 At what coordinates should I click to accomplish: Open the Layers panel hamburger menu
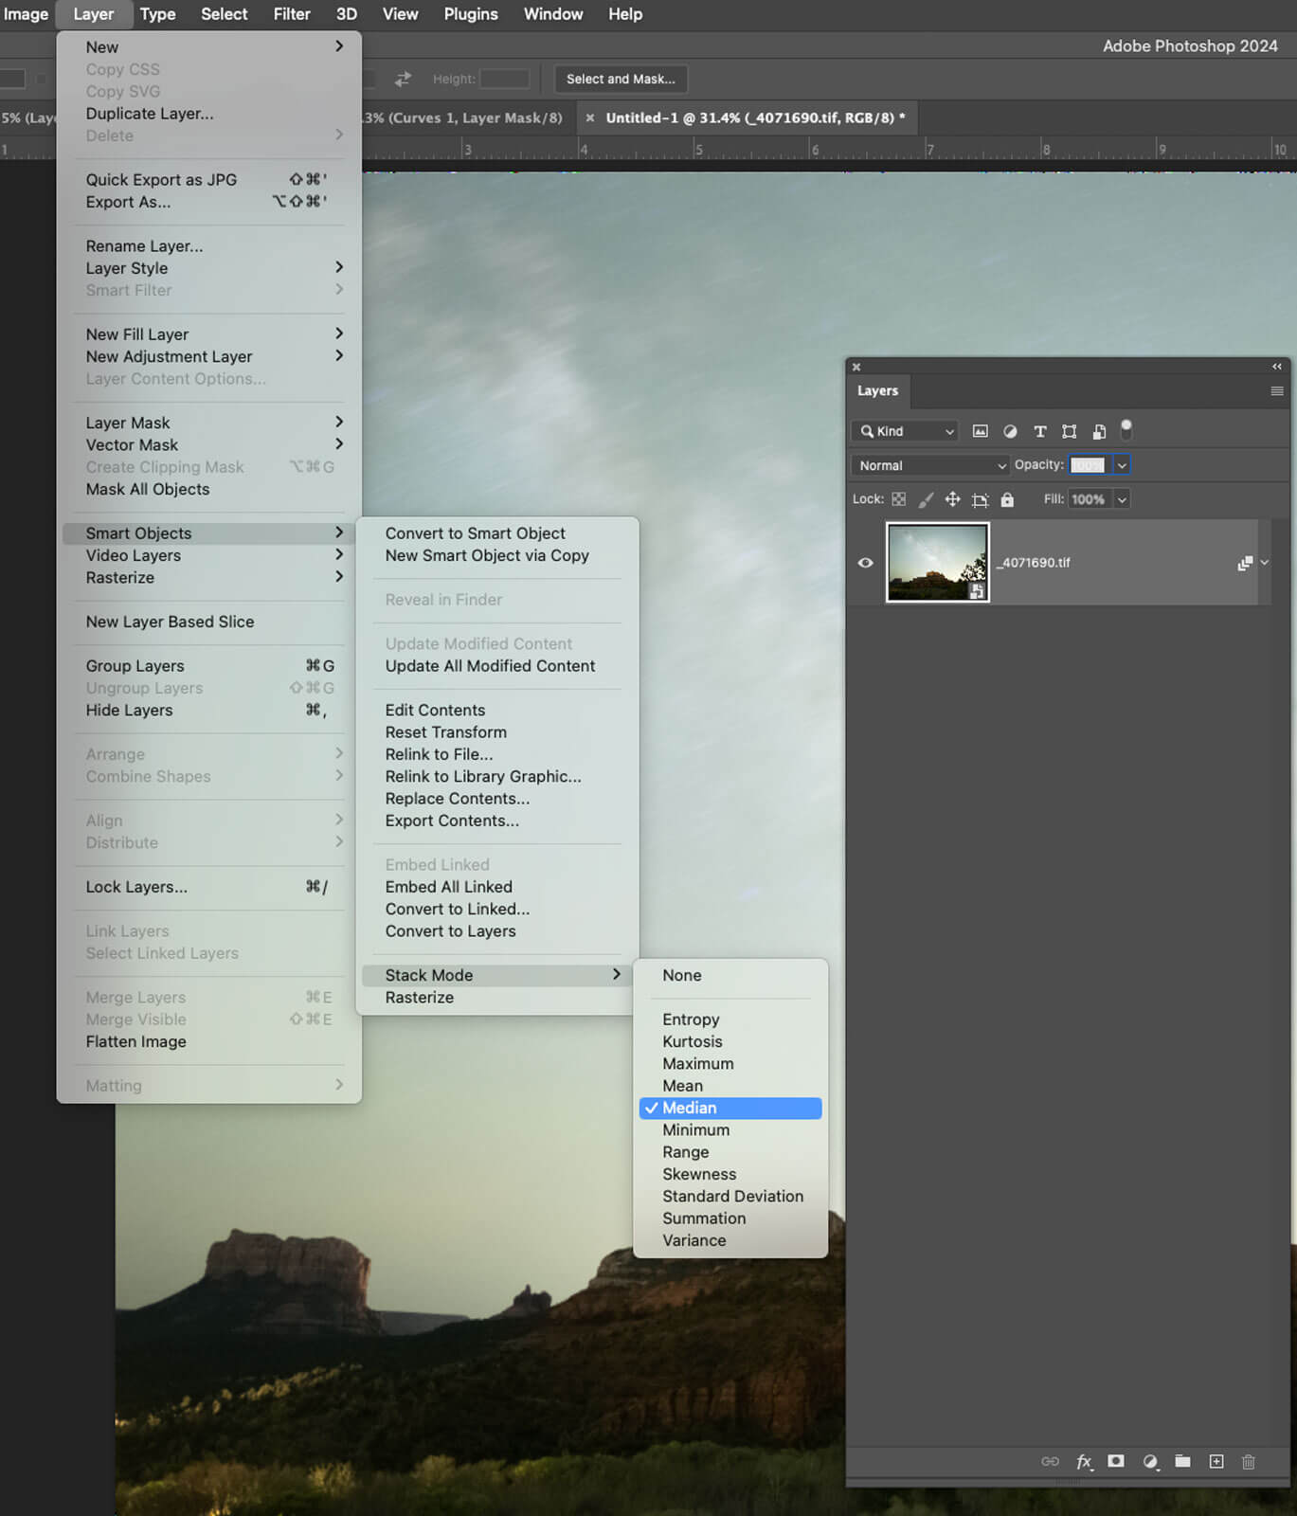tap(1276, 391)
